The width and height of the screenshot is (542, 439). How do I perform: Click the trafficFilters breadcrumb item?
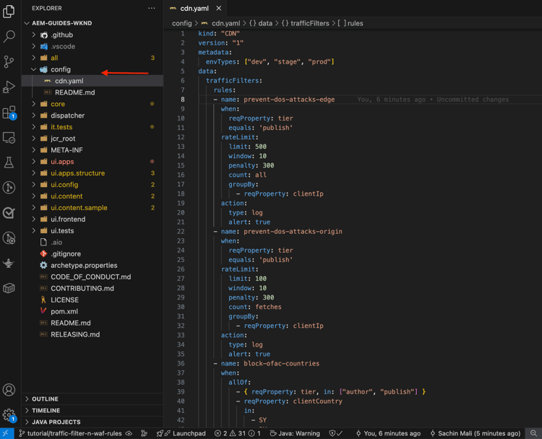tap(308, 23)
